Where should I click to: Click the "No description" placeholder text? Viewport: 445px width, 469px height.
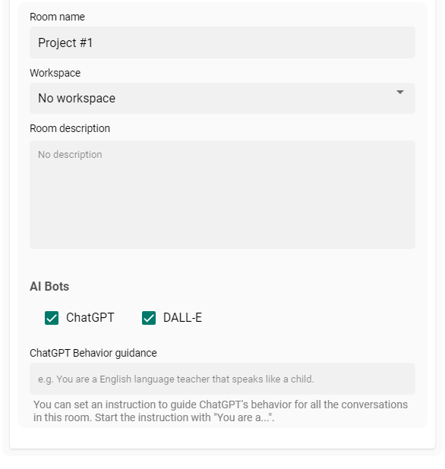pyautogui.click(x=70, y=154)
